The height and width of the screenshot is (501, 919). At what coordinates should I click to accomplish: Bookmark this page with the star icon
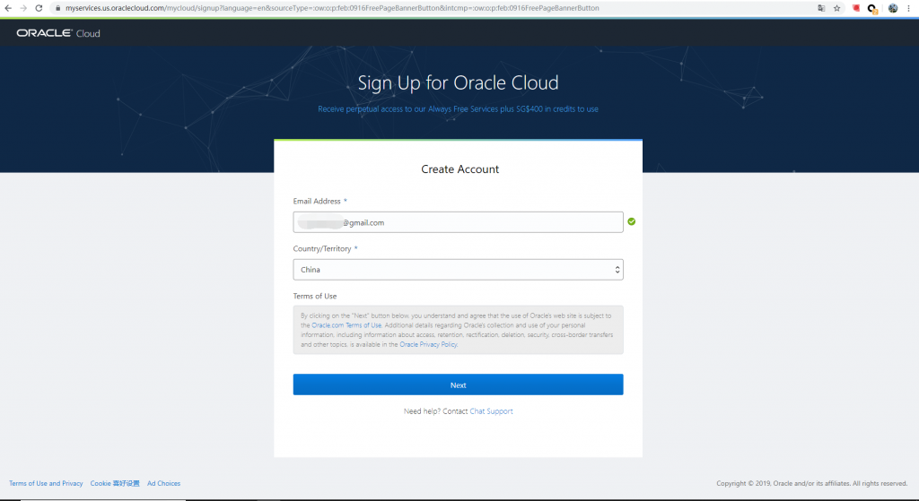tap(836, 8)
